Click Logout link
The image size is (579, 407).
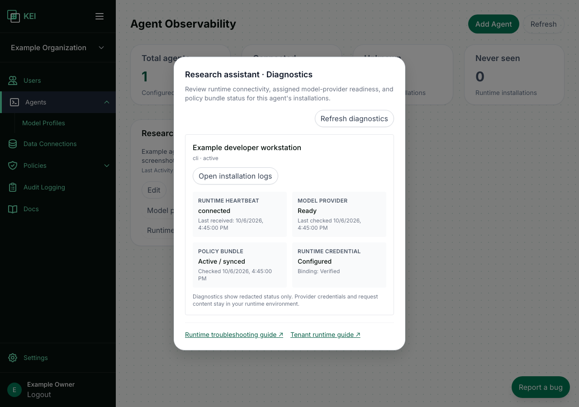coord(39,394)
